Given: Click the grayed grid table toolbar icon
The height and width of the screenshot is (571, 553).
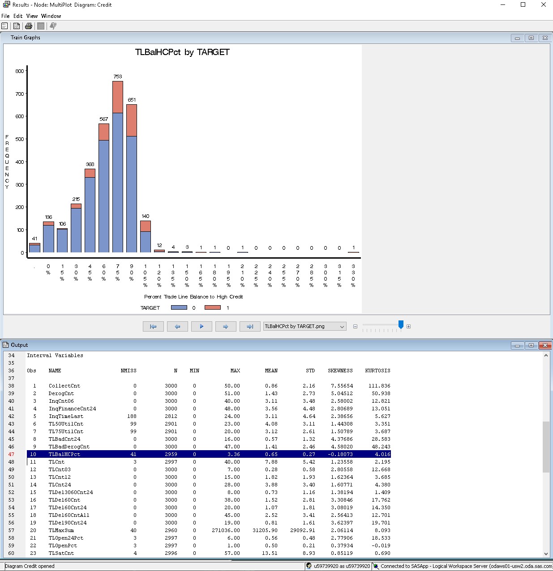Looking at the screenshot, I should 41,26.
